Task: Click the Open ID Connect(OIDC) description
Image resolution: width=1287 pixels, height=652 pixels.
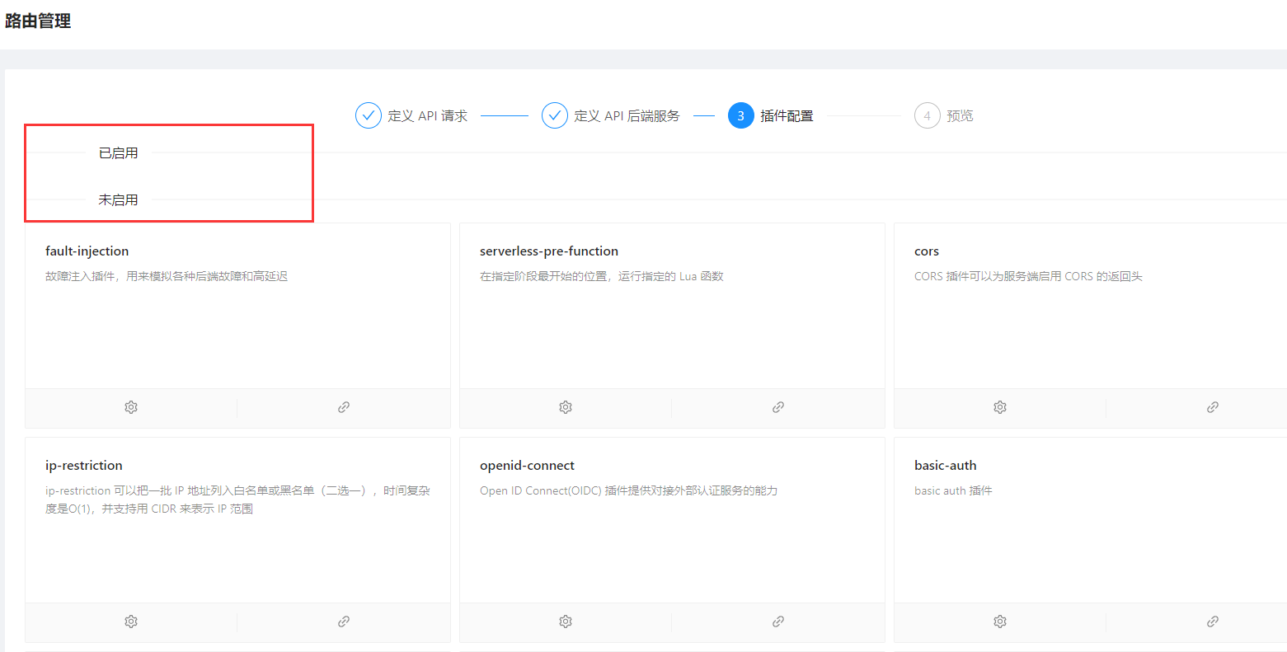Action: click(x=629, y=491)
